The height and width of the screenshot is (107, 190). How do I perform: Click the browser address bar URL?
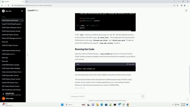click(x=33, y=5)
